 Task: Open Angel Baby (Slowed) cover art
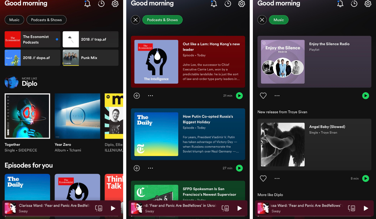coord(283,145)
